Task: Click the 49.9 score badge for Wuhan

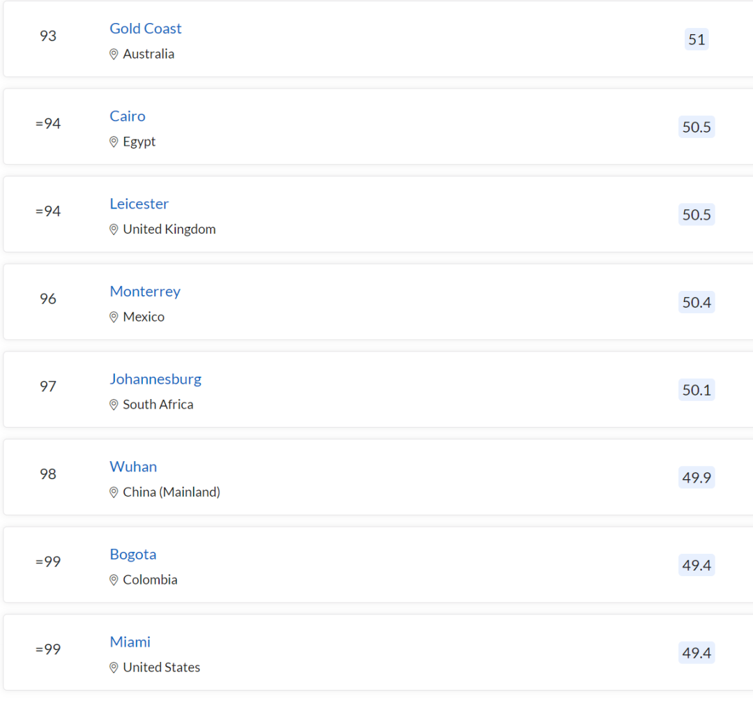Action: click(x=697, y=477)
